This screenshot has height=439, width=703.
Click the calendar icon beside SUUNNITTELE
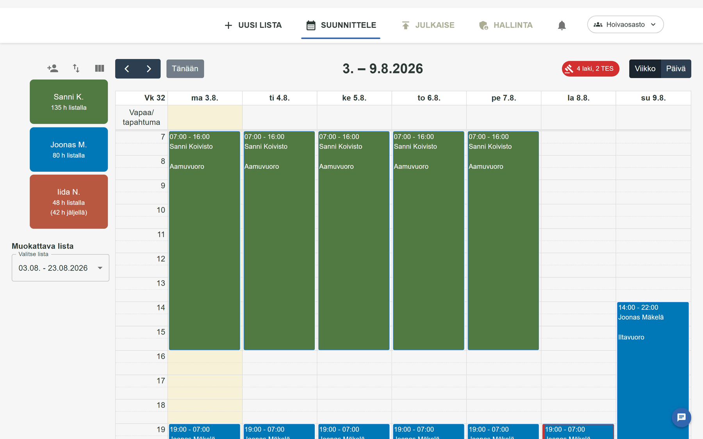pyautogui.click(x=311, y=25)
